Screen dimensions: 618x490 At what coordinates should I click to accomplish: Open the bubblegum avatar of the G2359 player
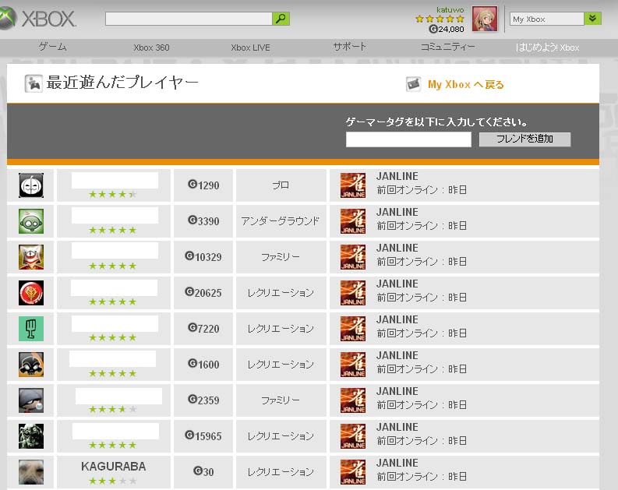[31, 400]
